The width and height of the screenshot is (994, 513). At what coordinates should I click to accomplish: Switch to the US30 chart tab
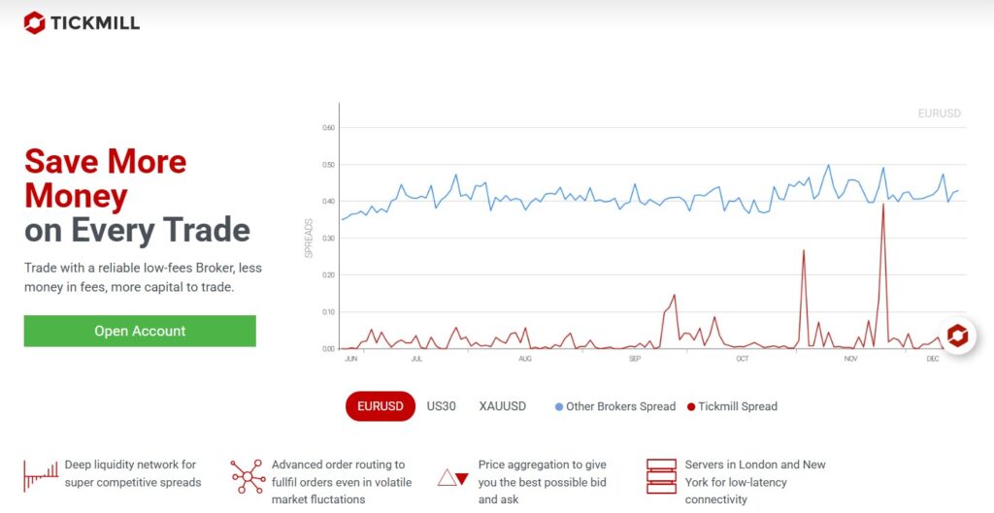click(442, 406)
